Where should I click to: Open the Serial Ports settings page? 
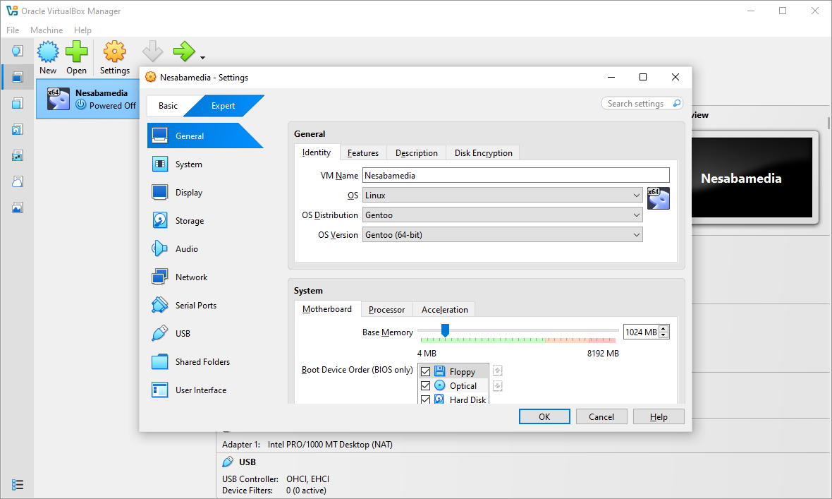[195, 306]
